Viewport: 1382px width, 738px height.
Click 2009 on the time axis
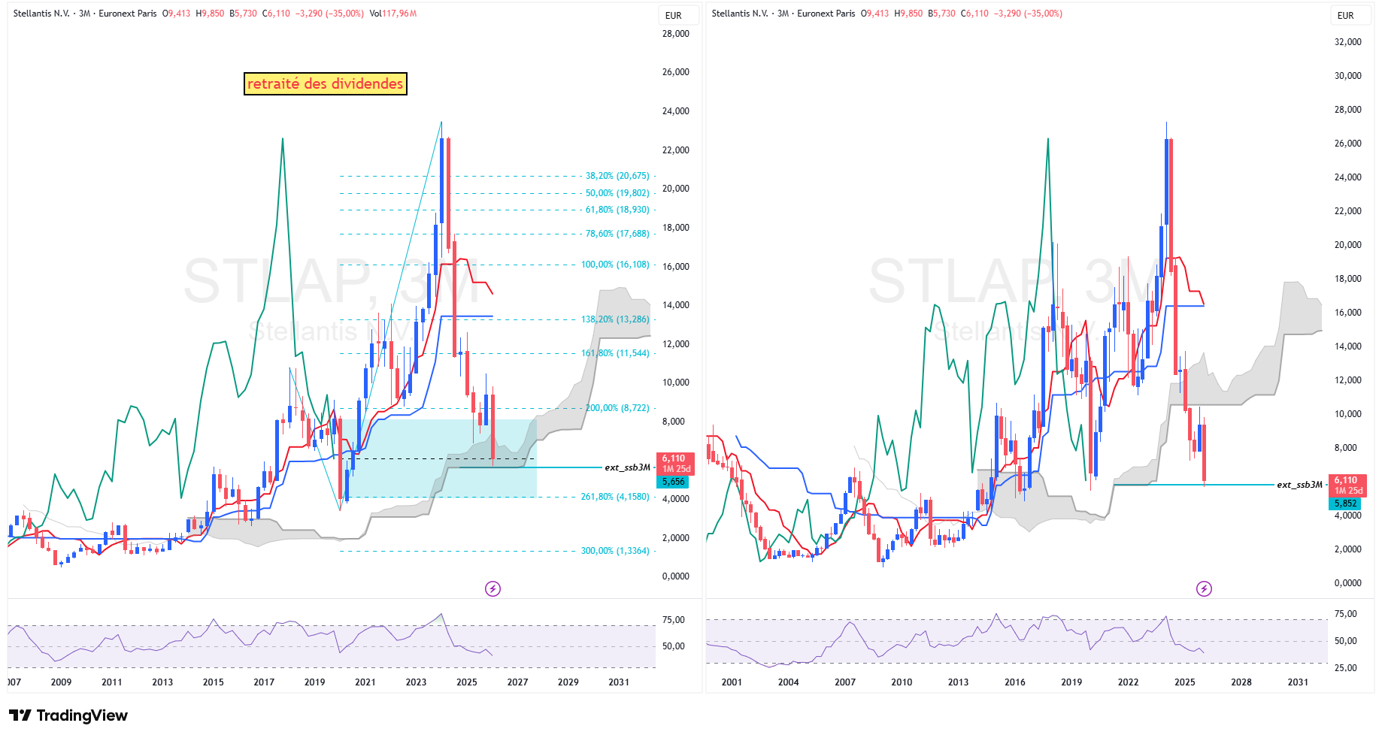tap(61, 682)
